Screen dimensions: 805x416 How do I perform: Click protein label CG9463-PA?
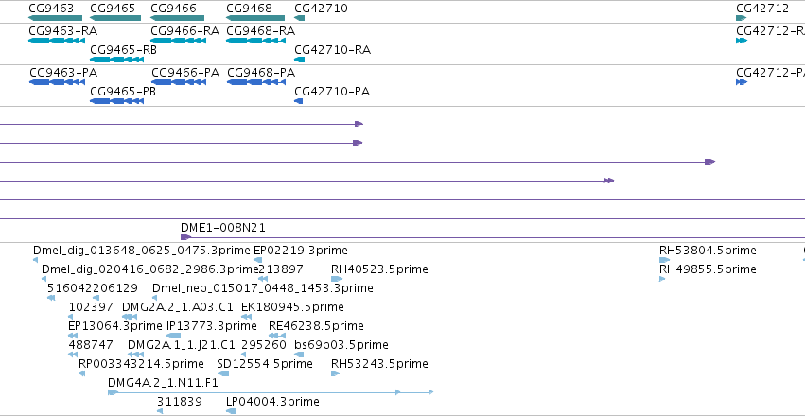(63, 73)
